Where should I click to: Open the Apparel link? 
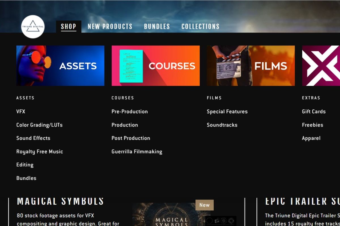(311, 138)
